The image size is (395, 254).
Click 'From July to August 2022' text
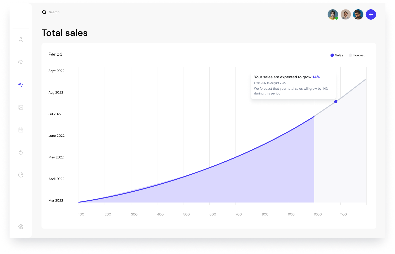(270, 83)
